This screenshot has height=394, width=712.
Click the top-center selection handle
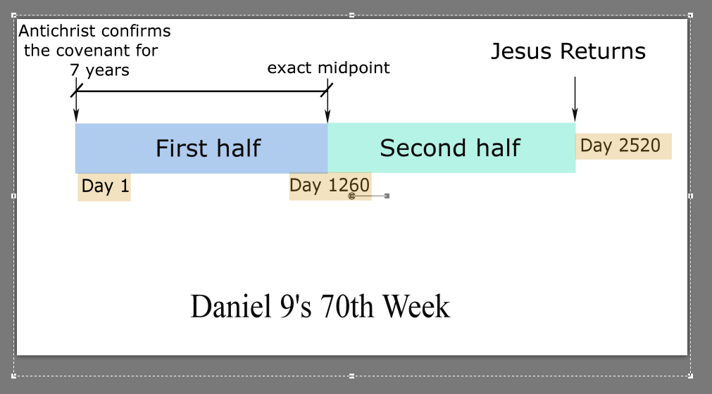(x=352, y=15)
